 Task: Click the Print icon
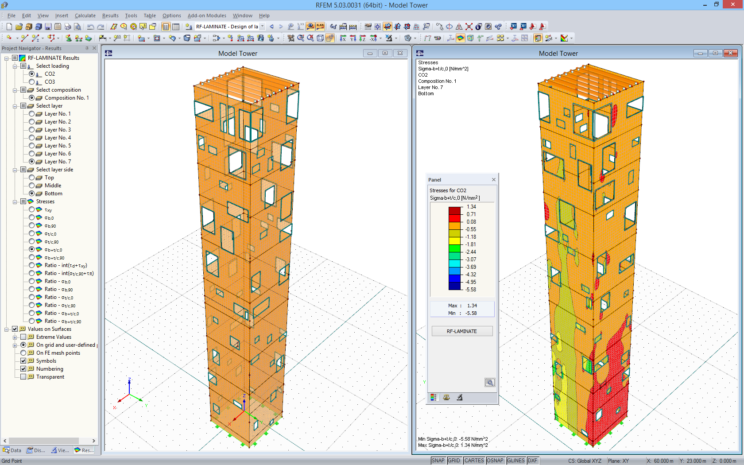click(x=67, y=27)
